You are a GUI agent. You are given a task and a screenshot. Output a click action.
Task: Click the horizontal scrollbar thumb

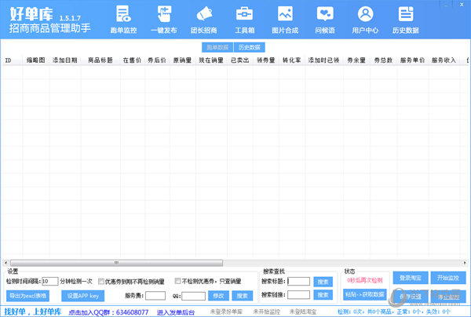[116, 263]
